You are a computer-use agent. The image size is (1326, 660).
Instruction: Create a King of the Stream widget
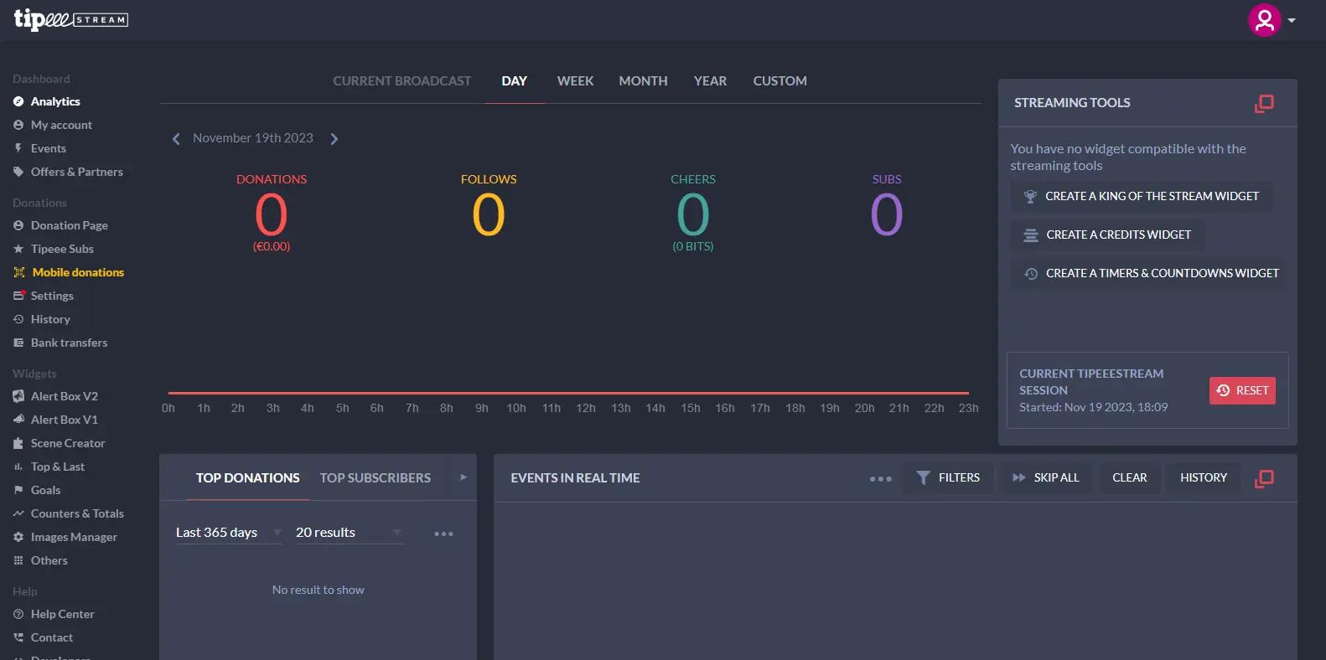[1142, 196]
